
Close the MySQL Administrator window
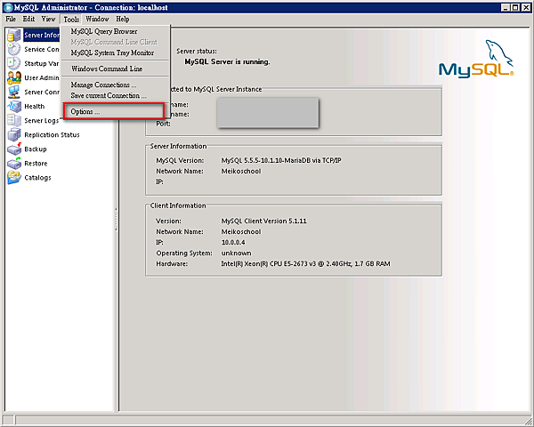(x=526, y=7)
